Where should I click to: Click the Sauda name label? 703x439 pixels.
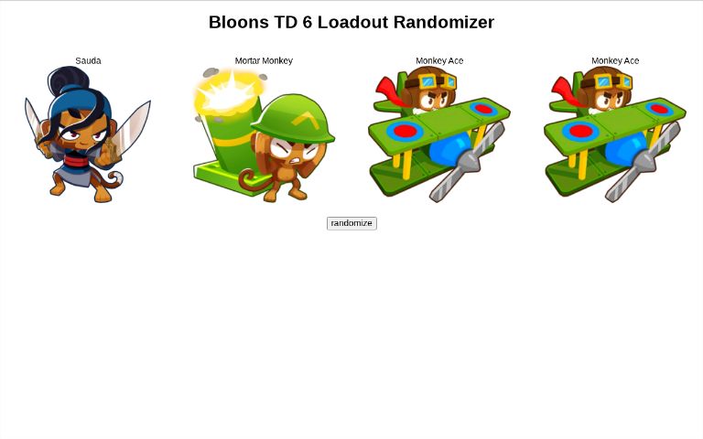click(x=88, y=60)
